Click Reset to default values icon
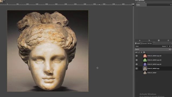Image resolution: width=172 pixels, height=97 pixels. tap(168, 40)
